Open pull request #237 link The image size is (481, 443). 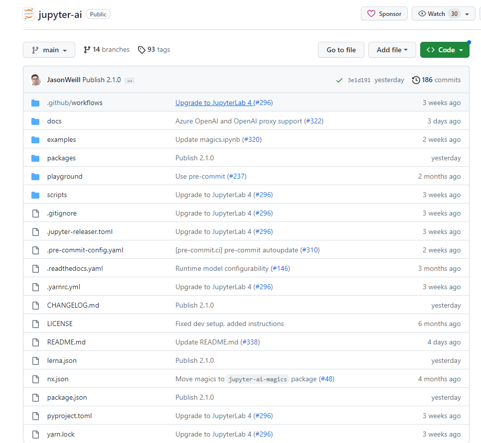(237, 177)
